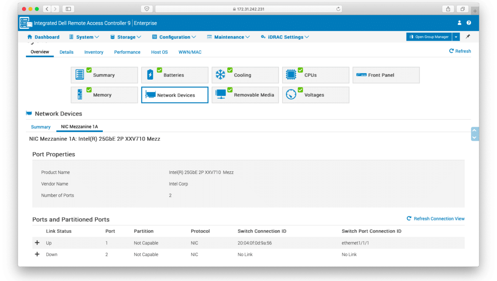Switch to the Overview tab
Screen dimensions: 497x281
pyautogui.click(x=40, y=52)
